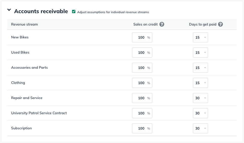Click the Sales on credit help icon
244x143 pixels.
(162, 25)
